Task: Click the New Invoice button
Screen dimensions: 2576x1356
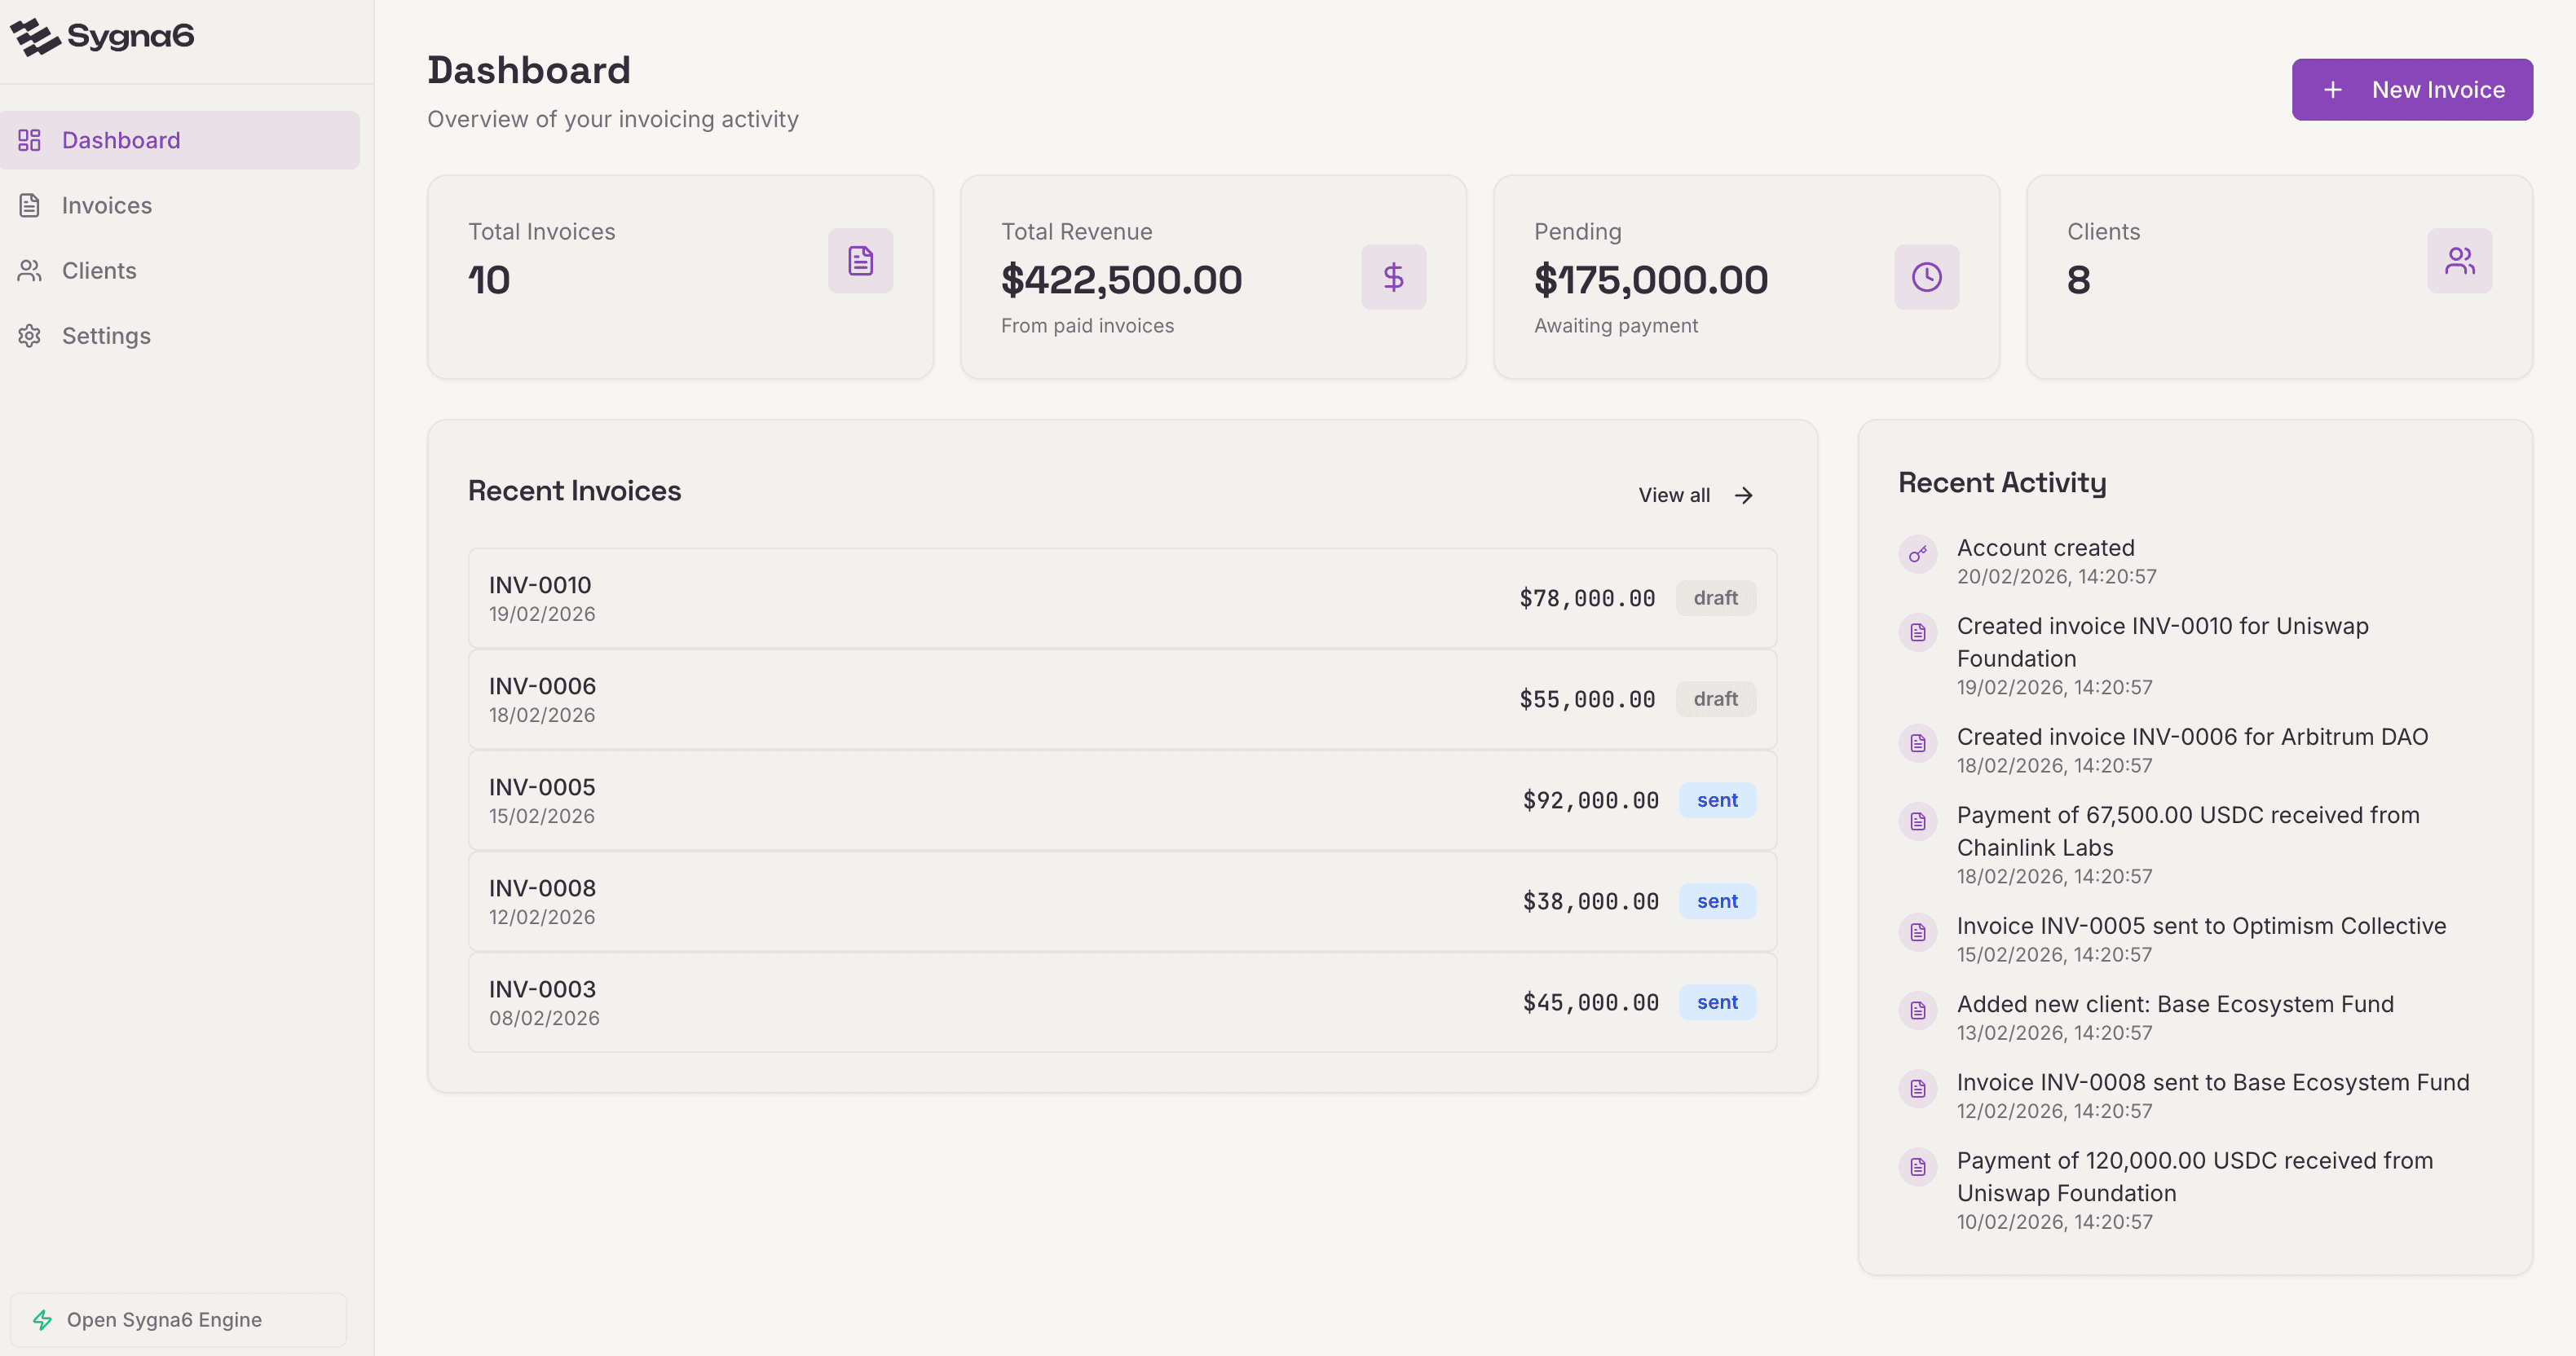Action: pos(2412,89)
